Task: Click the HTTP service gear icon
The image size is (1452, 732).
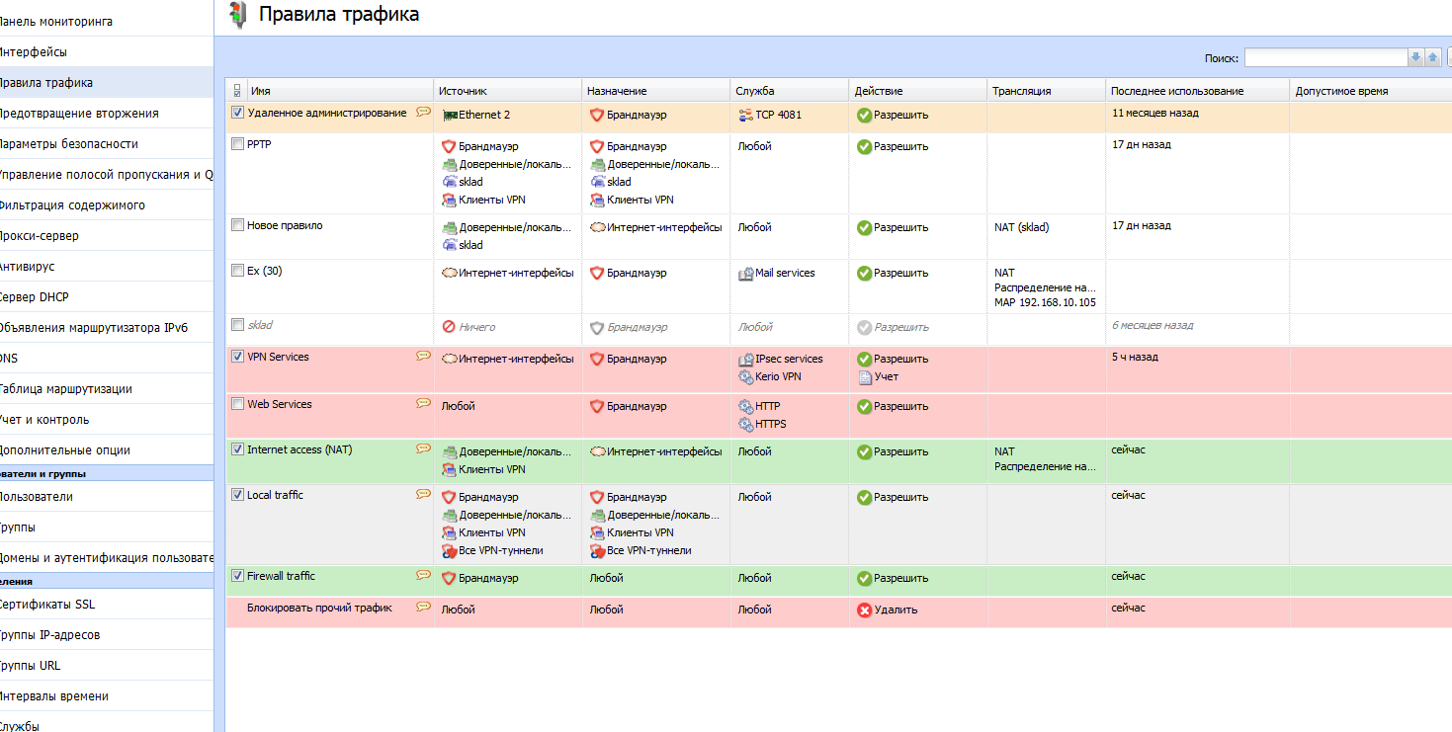Action: coord(746,406)
